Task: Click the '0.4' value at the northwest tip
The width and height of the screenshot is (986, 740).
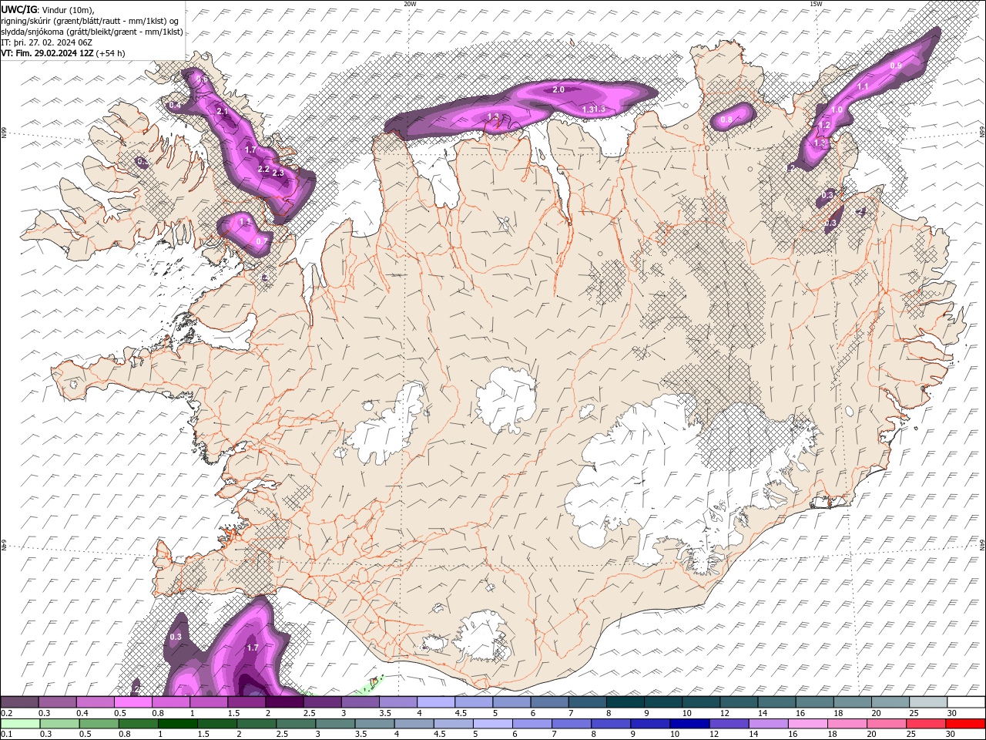Action: tap(175, 105)
